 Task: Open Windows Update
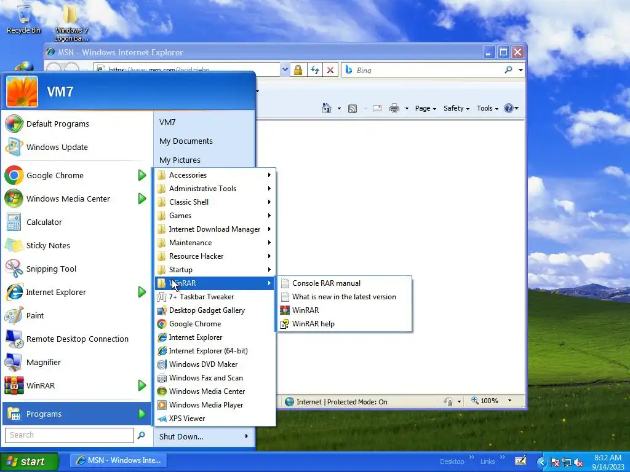click(x=76, y=147)
